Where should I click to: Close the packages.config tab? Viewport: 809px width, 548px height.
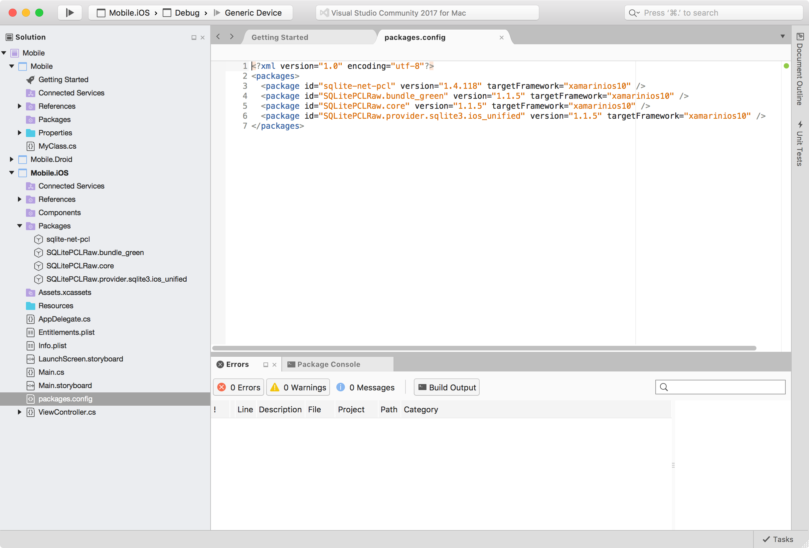tap(502, 38)
